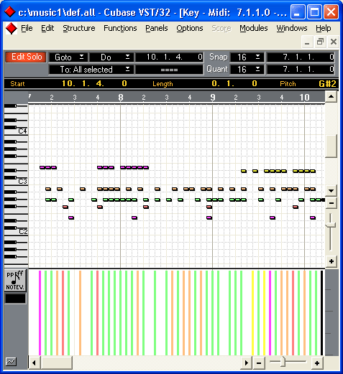The width and height of the screenshot is (343, 374).
Task: Click the Cubase red diamond icon in menu bar
Action: point(12,29)
